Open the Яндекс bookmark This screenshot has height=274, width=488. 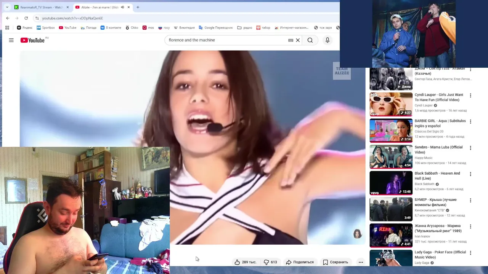pos(25,27)
